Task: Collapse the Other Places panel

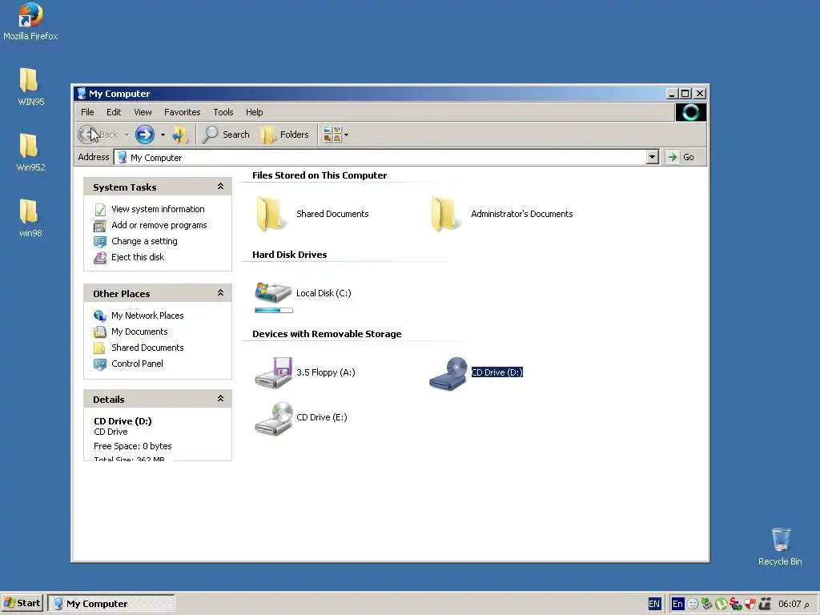Action: tap(221, 293)
